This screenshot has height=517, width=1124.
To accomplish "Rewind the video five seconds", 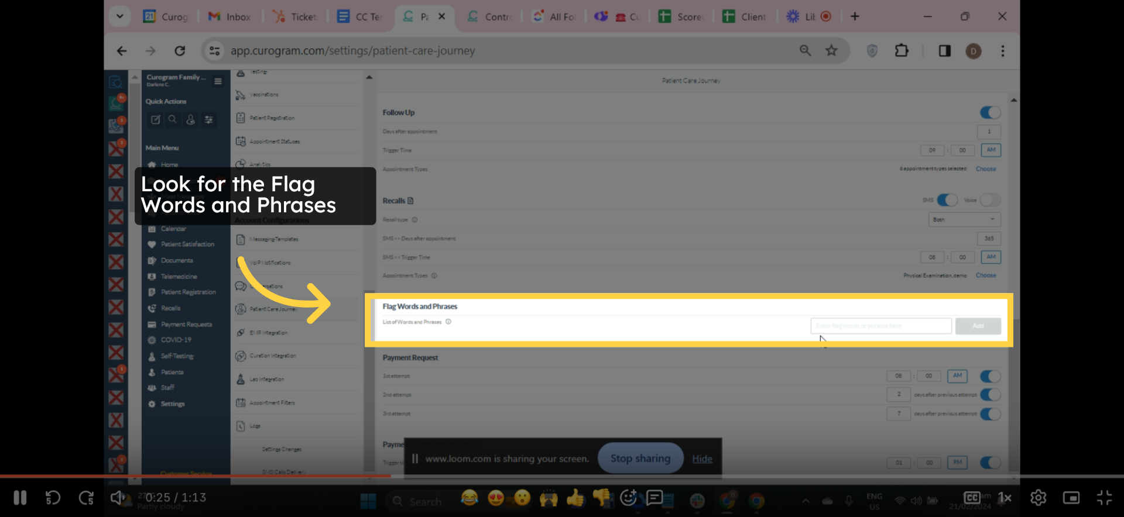I will point(53,498).
